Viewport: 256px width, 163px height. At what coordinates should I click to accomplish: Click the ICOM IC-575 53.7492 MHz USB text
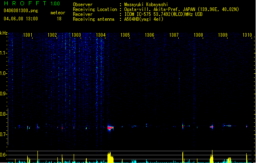(x=164, y=14)
